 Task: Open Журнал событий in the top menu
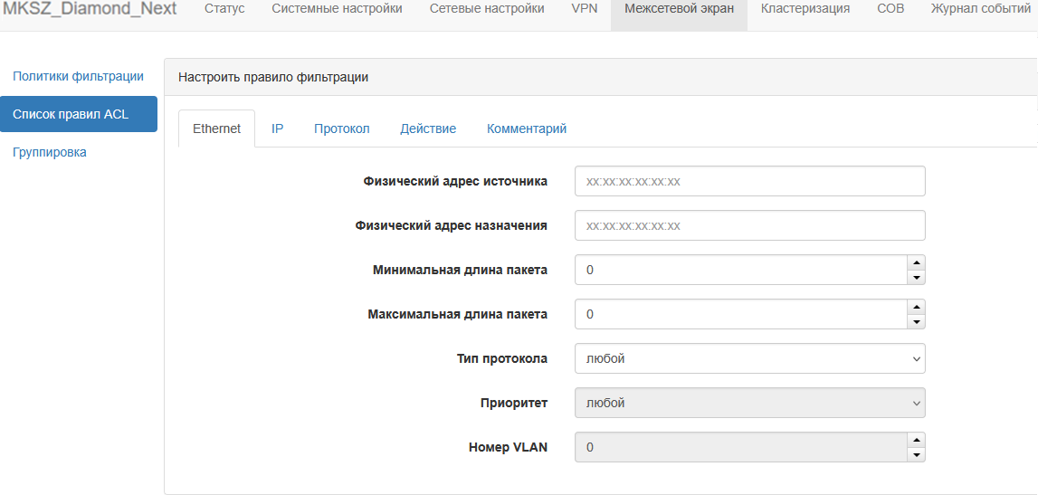[981, 9]
